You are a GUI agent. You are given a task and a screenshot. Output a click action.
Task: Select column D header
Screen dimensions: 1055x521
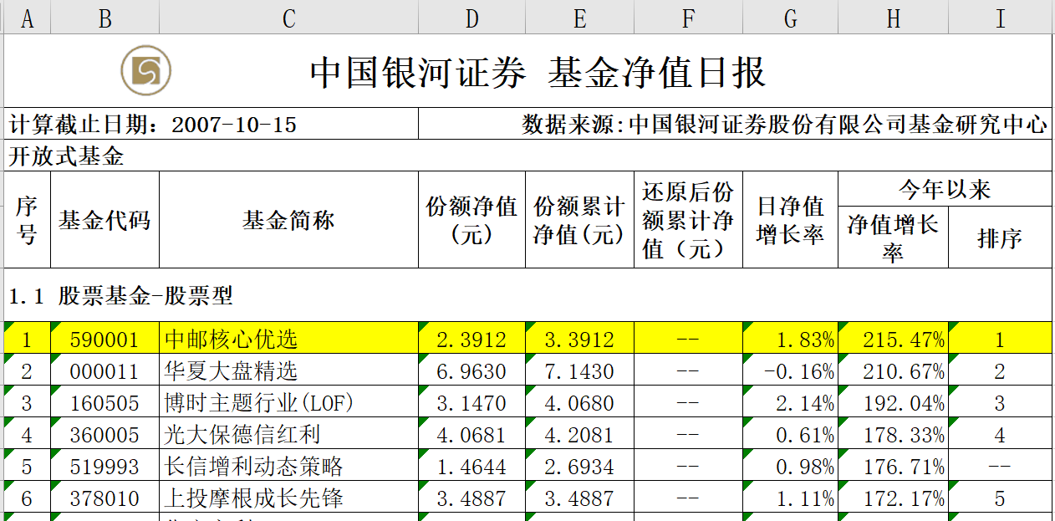(471, 18)
